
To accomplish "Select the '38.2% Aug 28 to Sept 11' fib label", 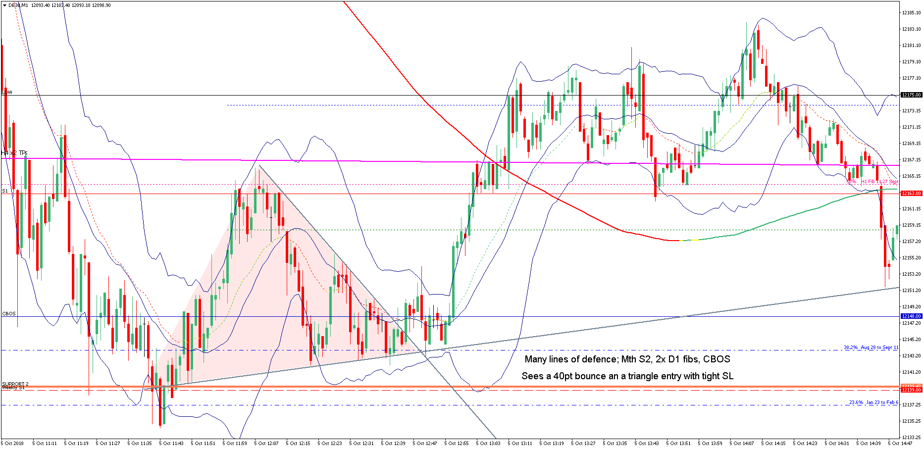I will (x=871, y=348).
